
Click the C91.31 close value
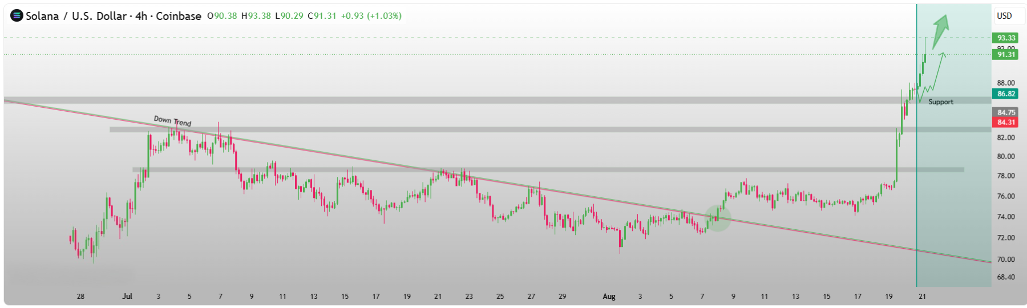322,16
